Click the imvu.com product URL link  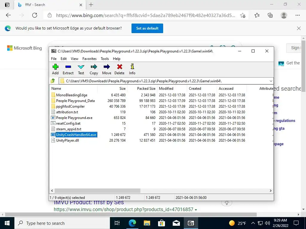123,209
